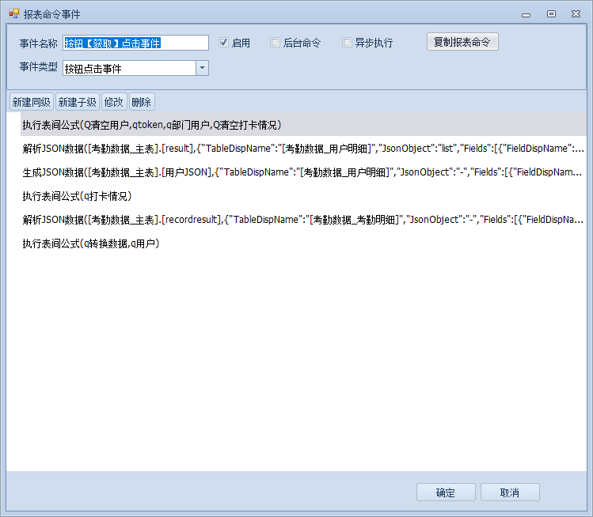The image size is (593, 517).
Task: Enable the 后台命令 checkbox
Action: pos(276,43)
